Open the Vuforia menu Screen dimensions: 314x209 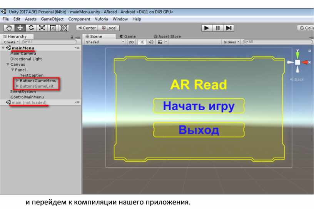click(101, 19)
